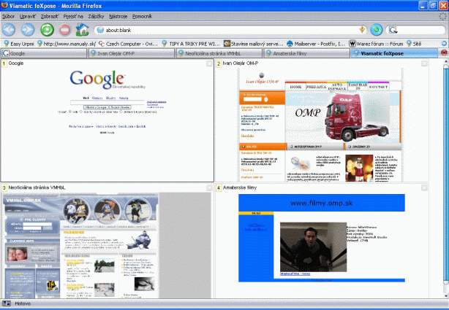The height and width of the screenshot is (310, 449).
Task: Switch to Neoficiálna stránka VMHbL tab
Action: pos(219,53)
